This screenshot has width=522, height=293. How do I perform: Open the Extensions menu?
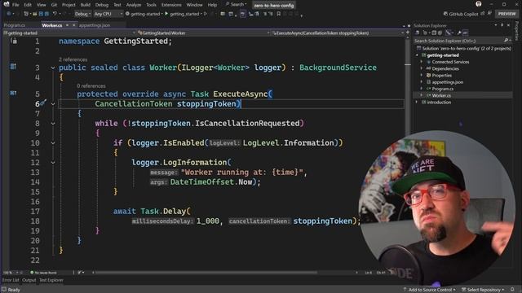click(x=171, y=5)
